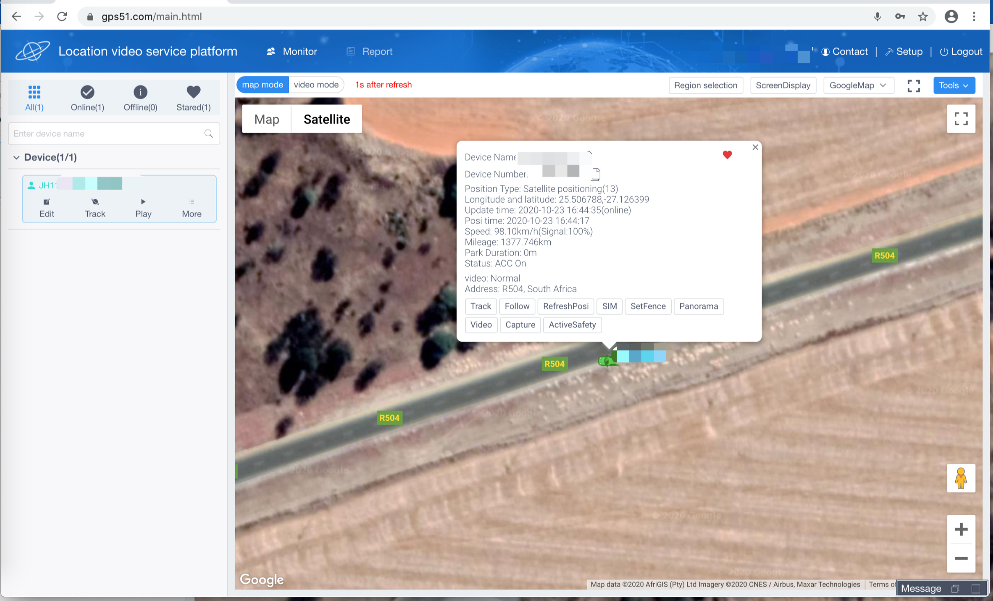Click the Stared(1) heart filter icon
Screen dimensions: 993x601
[x=193, y=92]
